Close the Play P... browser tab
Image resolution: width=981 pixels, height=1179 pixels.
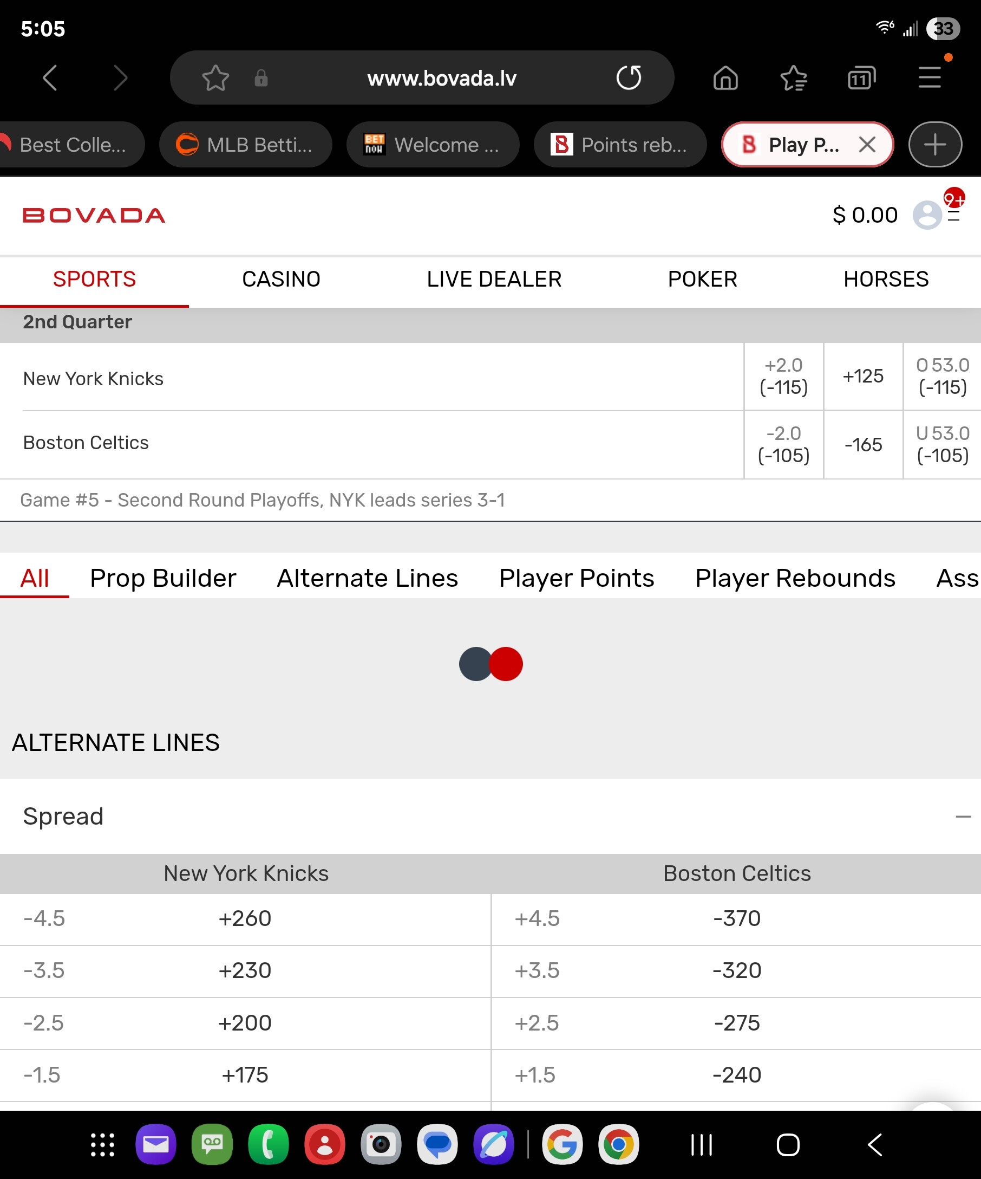pos(867,144)
